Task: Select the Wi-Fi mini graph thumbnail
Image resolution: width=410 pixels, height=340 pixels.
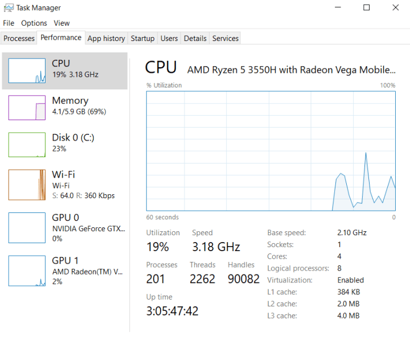Action: (27, 185)
